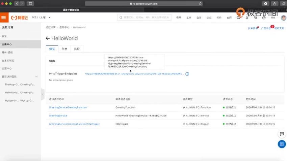Image resolution: width=287 pixels, height=161 pixels.
Task: Open the user avatar menu
Action: tap(283, 18)
